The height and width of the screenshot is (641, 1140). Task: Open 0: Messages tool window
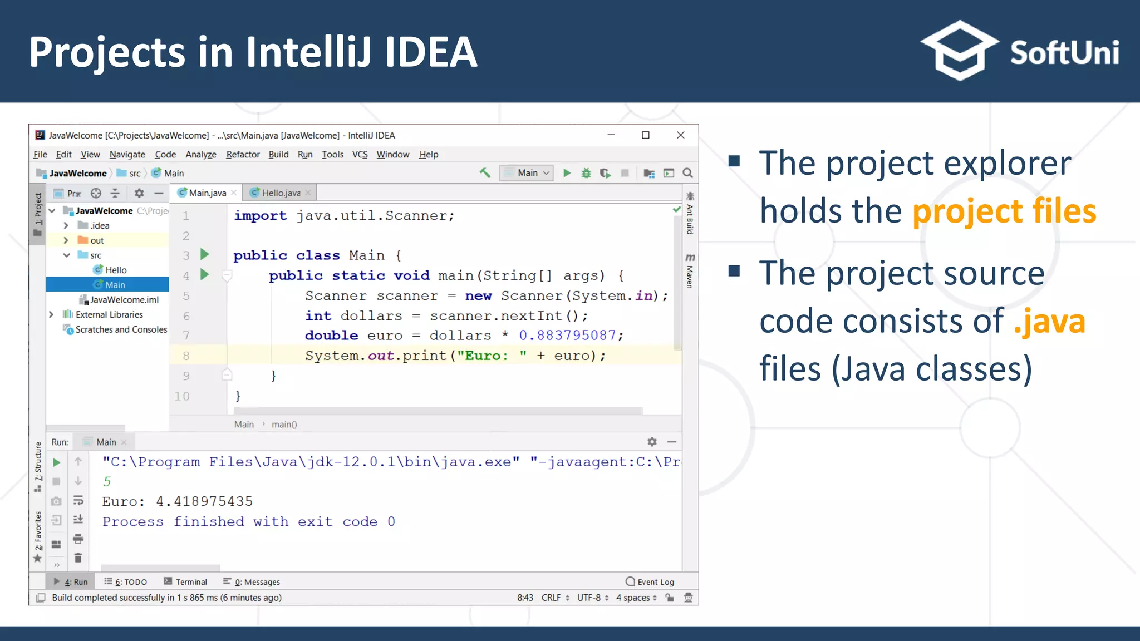(252, 581)
